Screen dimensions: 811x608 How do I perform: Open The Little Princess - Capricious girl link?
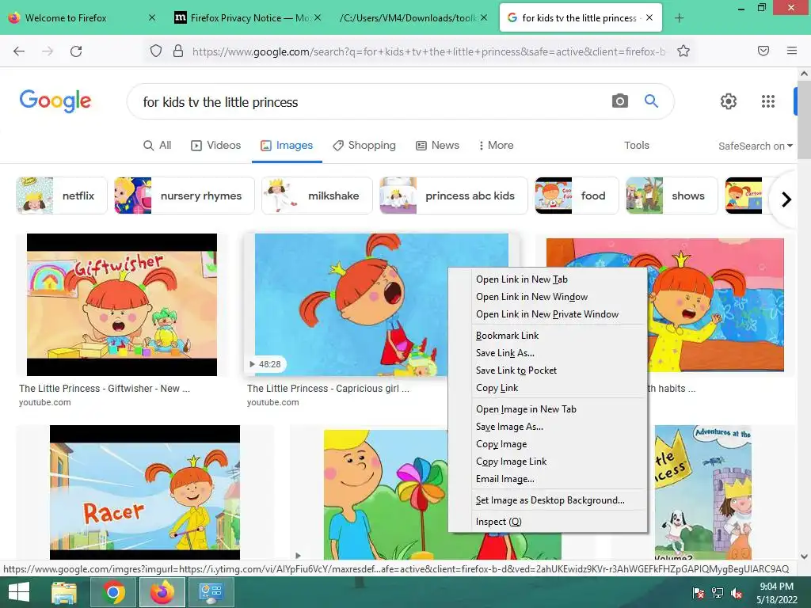pos(328,388)
